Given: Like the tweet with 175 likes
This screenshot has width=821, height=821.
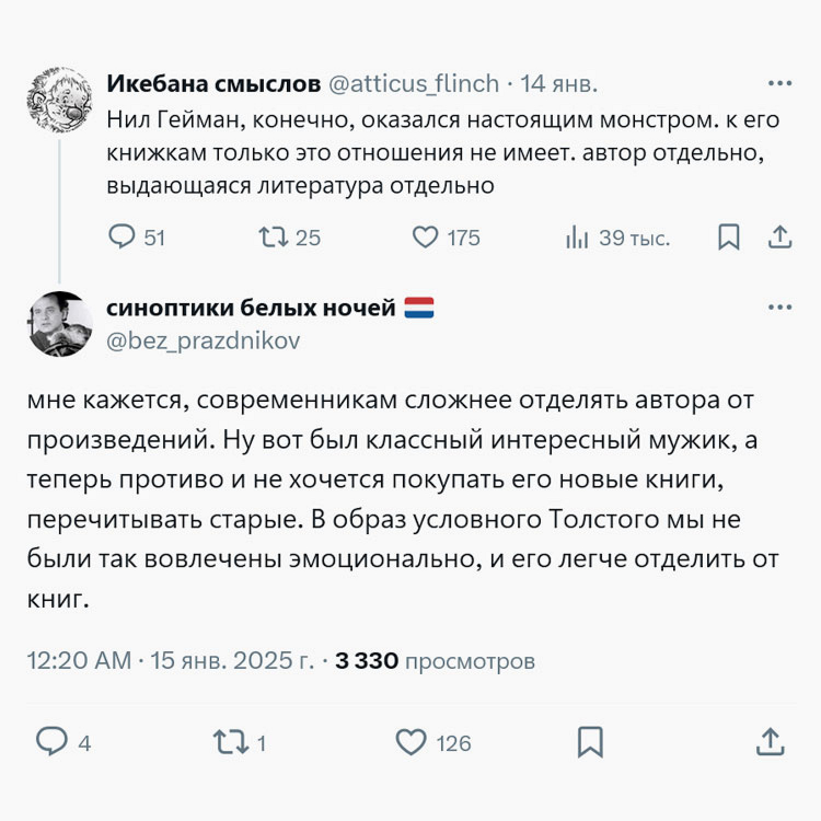Looking at the screenshot, I should click(x=425, y=238).
